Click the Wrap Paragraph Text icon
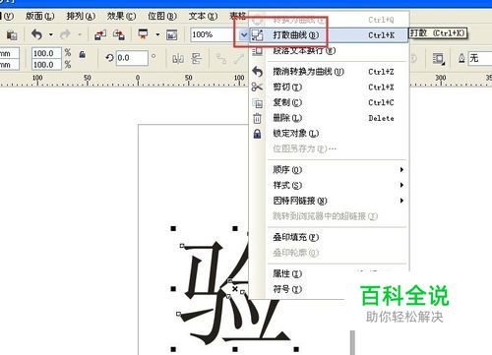Viewport: 492px width, 355px height. click(x=438, y=59)
